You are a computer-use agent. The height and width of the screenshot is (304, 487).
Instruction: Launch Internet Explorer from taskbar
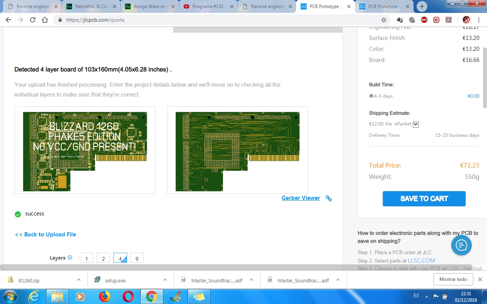pyautogui.click(x=34, y=296)
